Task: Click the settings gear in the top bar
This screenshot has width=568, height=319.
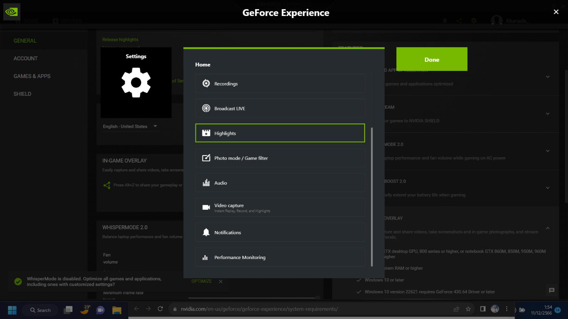Action: point(474,21)
